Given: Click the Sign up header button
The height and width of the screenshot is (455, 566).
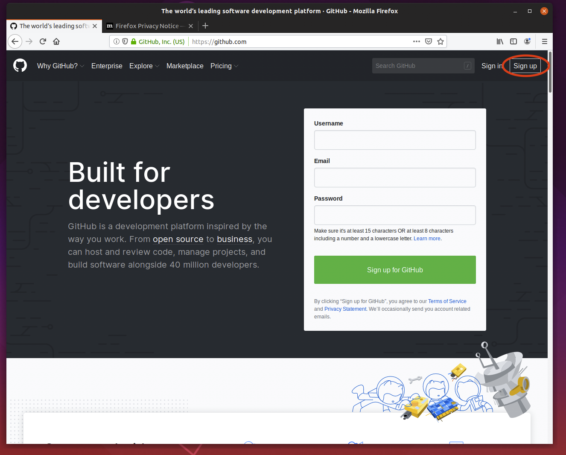Looking at the screenshot, I should 525,66.
